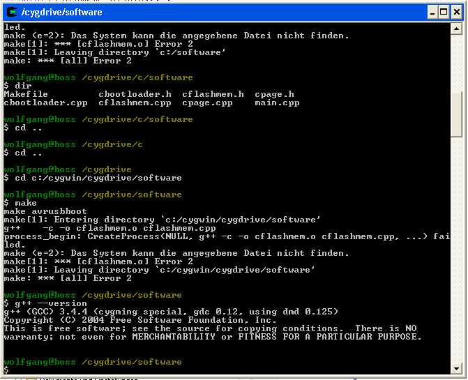This screenshot has height=380, width=468.
Task: Click the file name cpage.h
Action: 274,95
